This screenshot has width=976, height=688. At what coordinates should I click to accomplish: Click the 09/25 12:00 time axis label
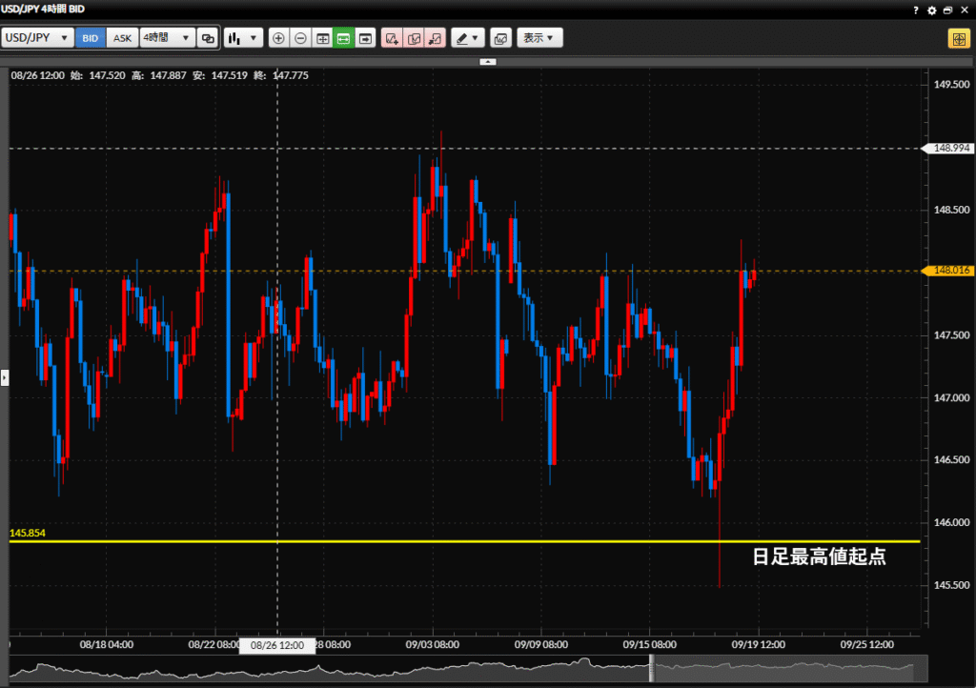[x=867, y=644]
